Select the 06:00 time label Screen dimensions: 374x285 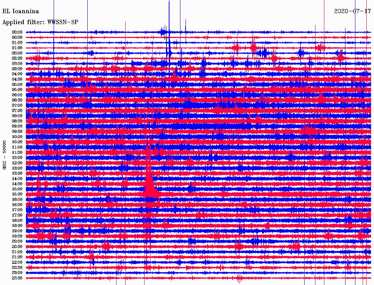pos(17,95)
